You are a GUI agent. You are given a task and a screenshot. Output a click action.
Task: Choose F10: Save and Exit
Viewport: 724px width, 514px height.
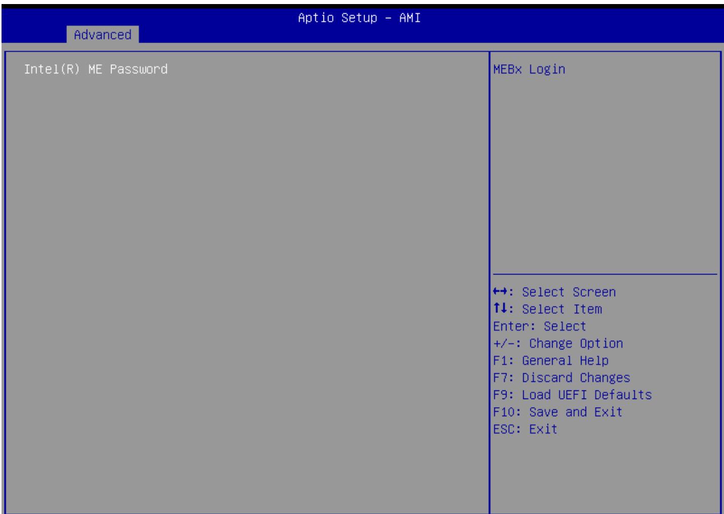(558, 412)
